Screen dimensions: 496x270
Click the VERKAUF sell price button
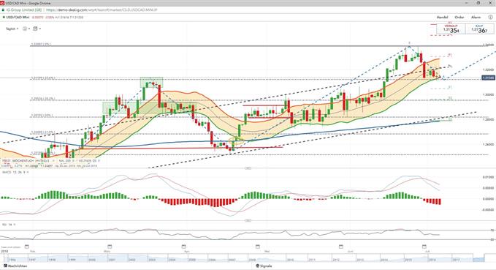[451, 29]
